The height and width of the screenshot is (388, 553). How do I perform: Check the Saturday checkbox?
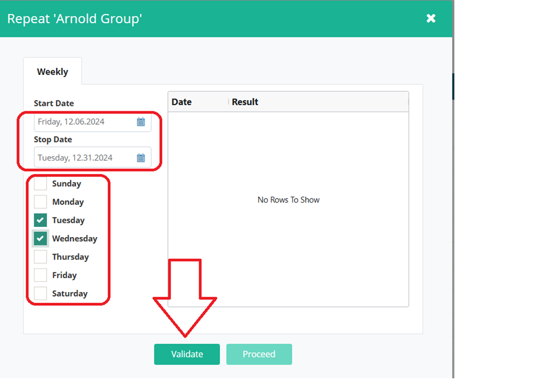41,293
